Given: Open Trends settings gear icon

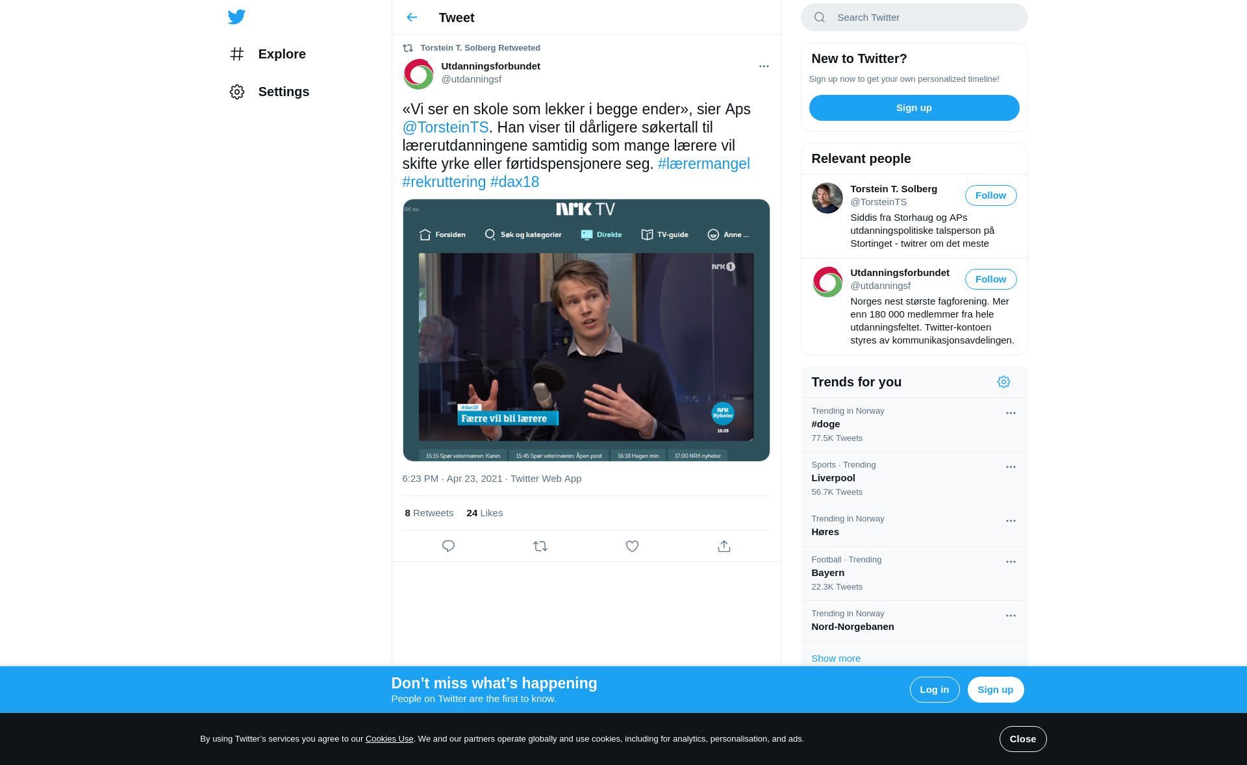Looking at the screenshot, I should (x=1003, y=382).
